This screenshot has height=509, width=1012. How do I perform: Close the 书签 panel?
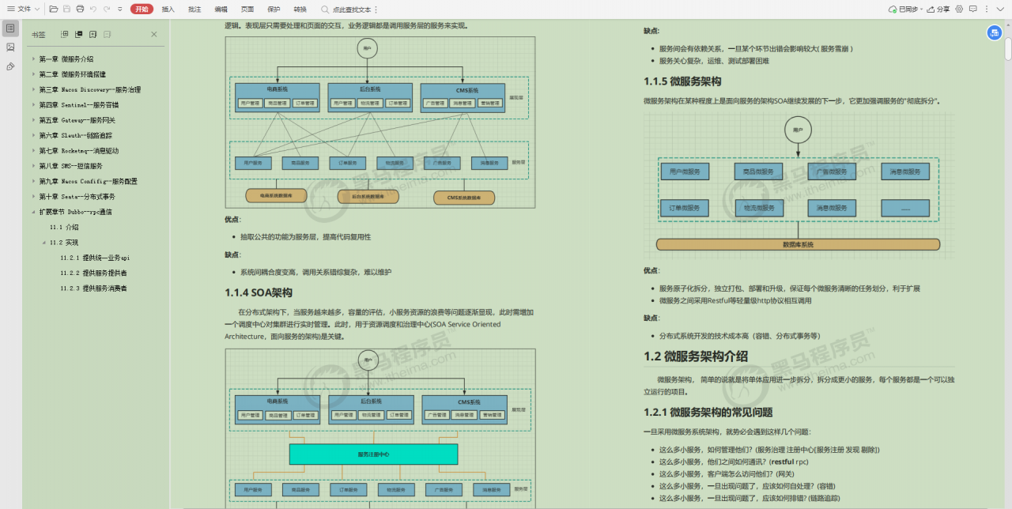click(153, 34)
